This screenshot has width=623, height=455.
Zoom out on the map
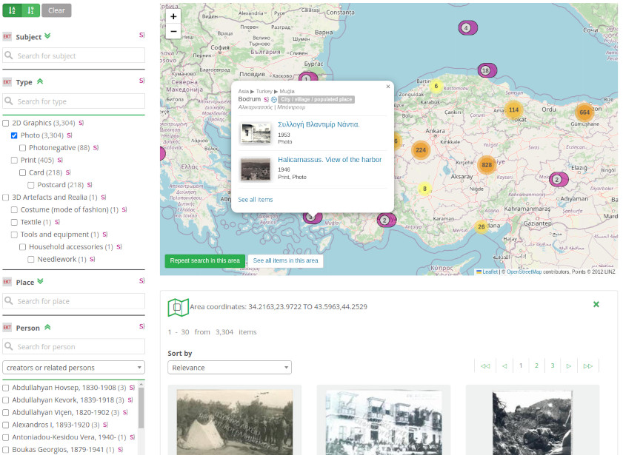(173, 31)
